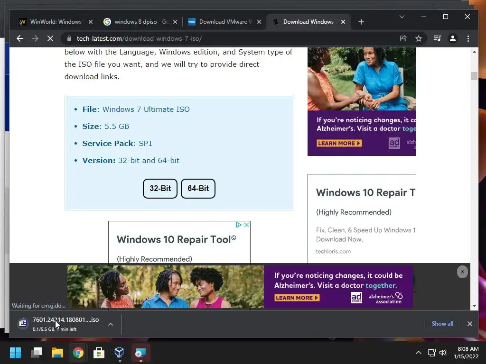Close the downloads bar

(470, 324)
